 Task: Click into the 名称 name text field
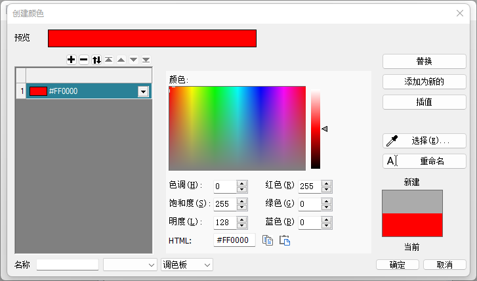(68, 265)
